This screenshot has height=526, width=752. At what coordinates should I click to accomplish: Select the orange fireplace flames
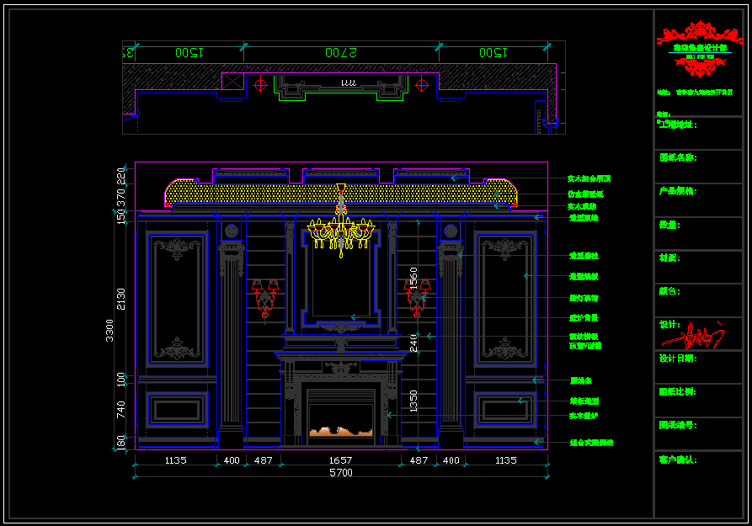pyautogui.click(x=341, y=431)
